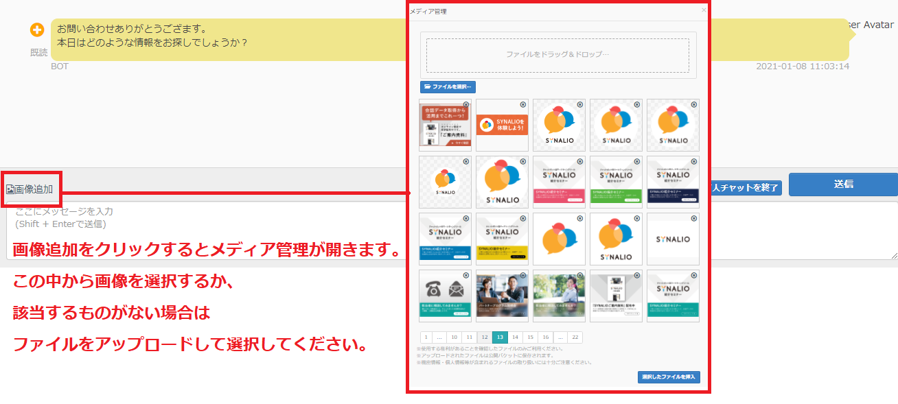Click ellipsis between pages 16 and 22
Viewport: 898px width, 404px height.
(x=560, y=337)
